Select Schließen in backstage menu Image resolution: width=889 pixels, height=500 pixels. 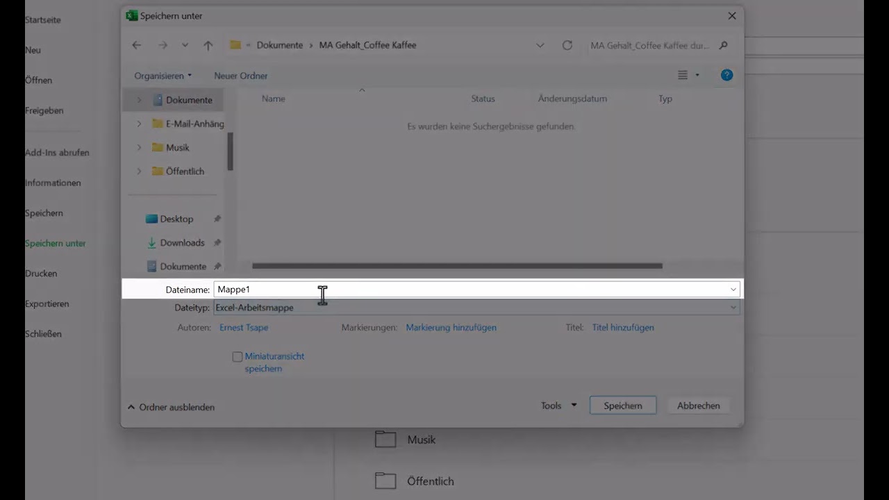(43, 333)
